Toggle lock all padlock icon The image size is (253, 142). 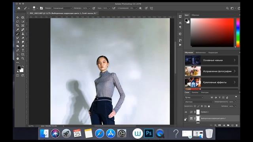pyautogui.click(x=209, y=106)
